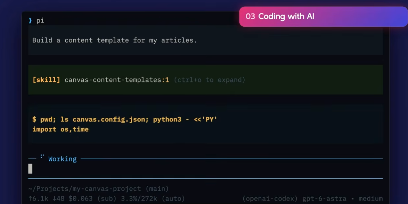Click the gpt-6-astra model name
Image resolution: width=408 pixels, height=204 pixels.
tap(324, 199)
